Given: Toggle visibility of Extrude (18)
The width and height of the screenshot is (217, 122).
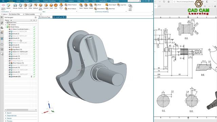Looking at the screenshot, I should coord(9,67).
